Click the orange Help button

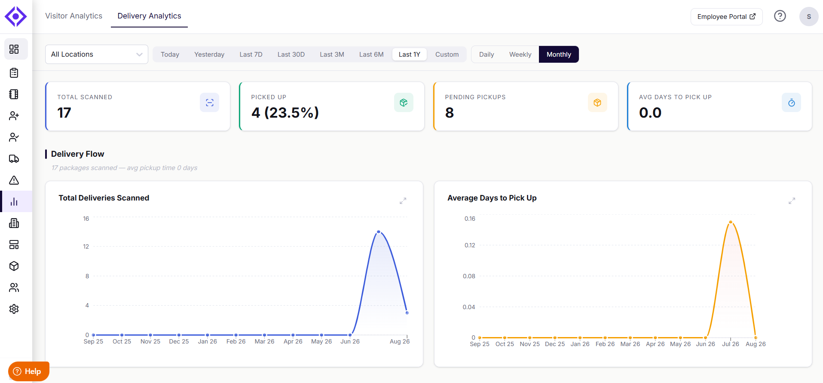[28, 371]
